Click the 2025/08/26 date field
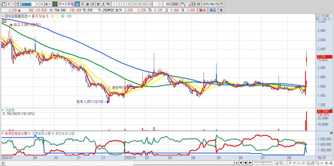This screenshot has height=166, width=334. click(210, 4)
